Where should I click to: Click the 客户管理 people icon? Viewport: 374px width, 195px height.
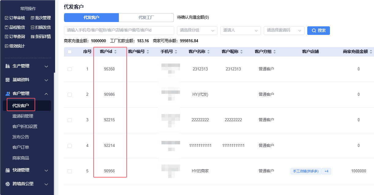pos(8,94)
